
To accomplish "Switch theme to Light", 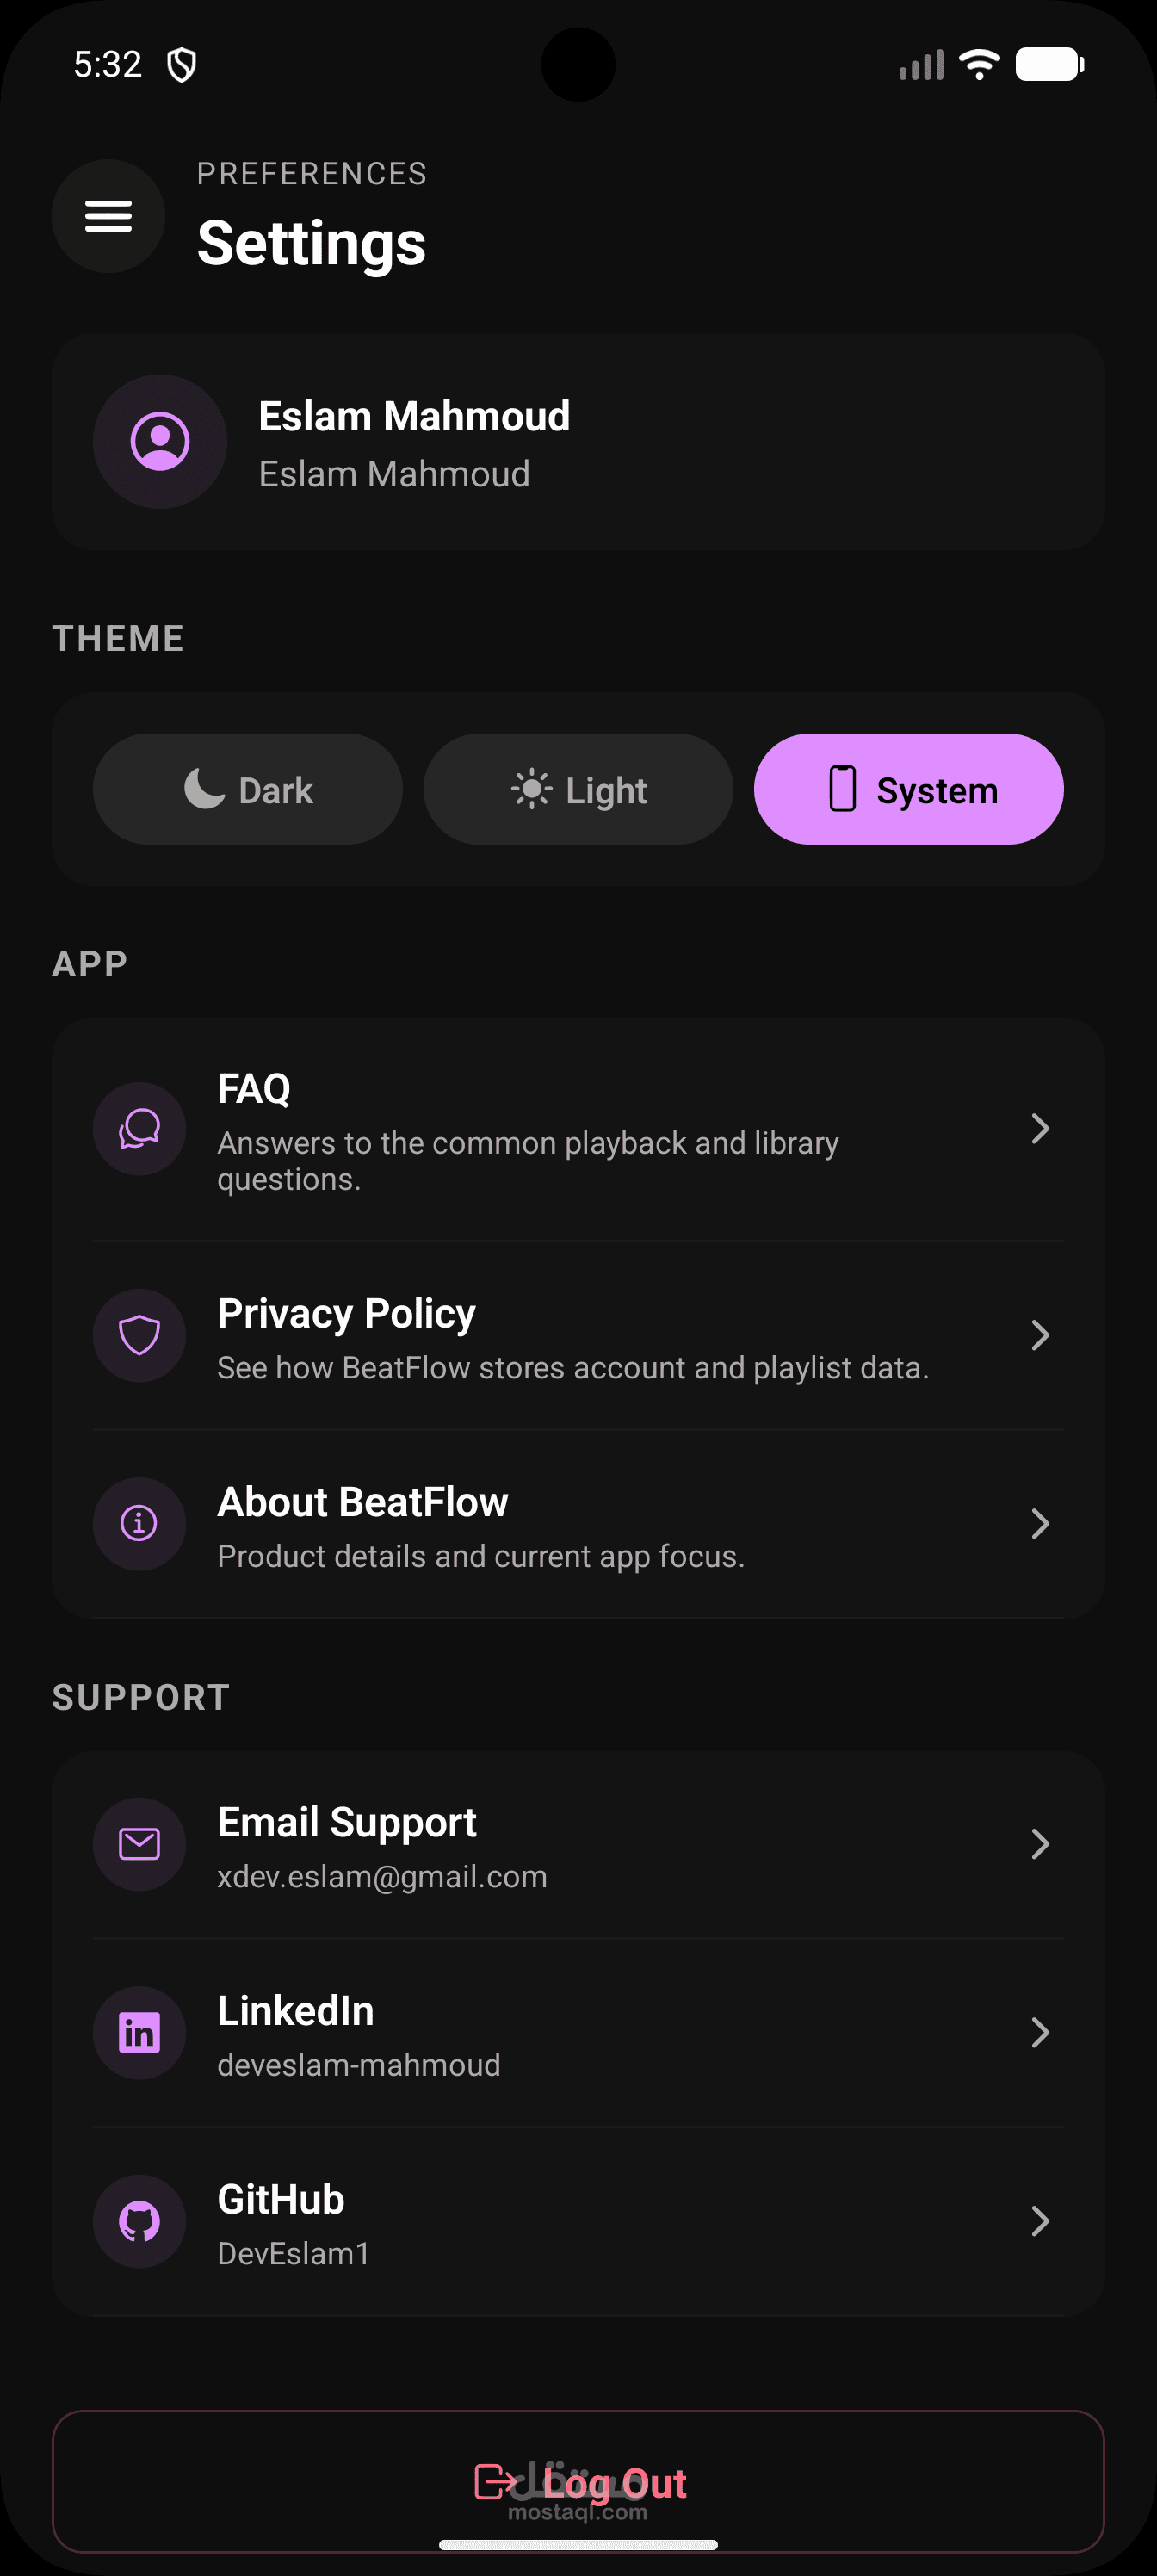I will click(578, 790).
